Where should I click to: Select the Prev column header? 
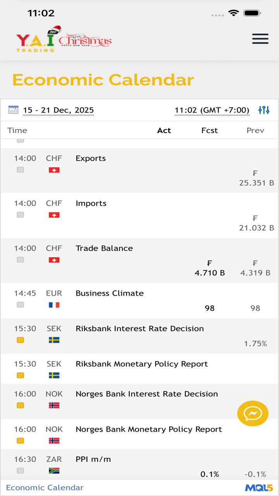[255, 131]
